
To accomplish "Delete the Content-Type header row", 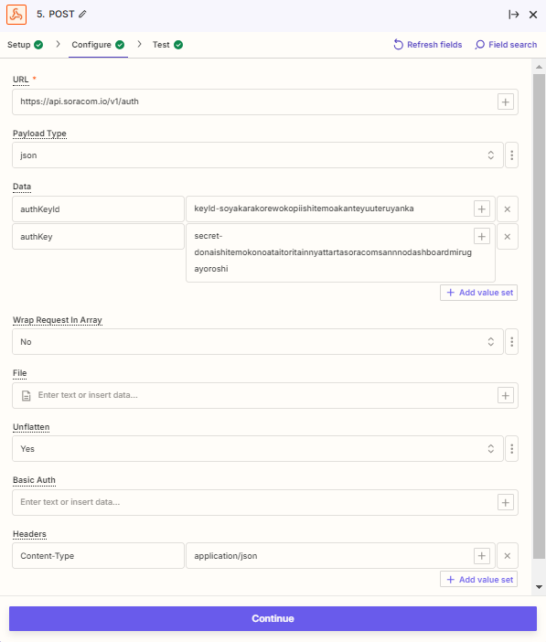I will [507, 556].
